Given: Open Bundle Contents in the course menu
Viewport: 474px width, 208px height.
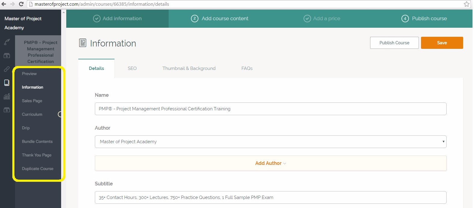Looking at the screenshot, I should (37, 141).
